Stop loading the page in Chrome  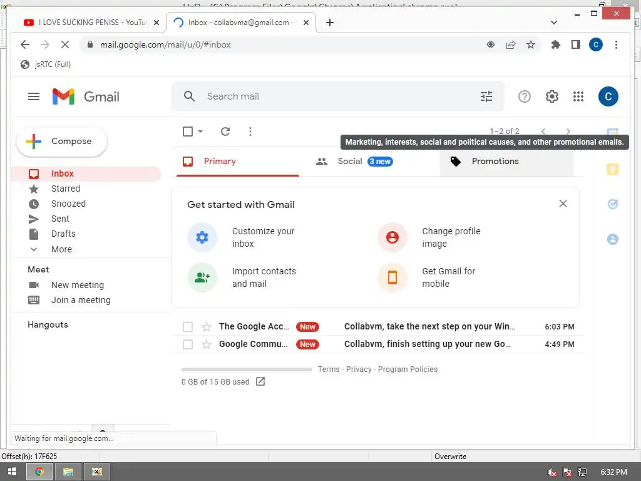[65, 44]
